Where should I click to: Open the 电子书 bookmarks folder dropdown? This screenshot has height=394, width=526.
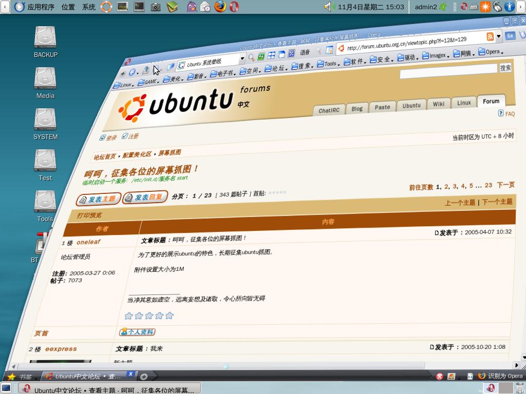tap(223, 73)
